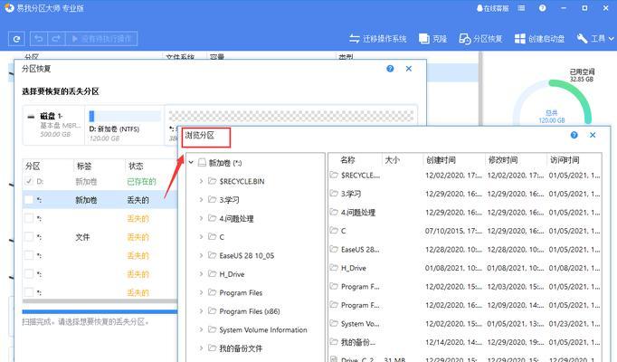Open the 工具 tools dropdown

click(x=595, y=39)
